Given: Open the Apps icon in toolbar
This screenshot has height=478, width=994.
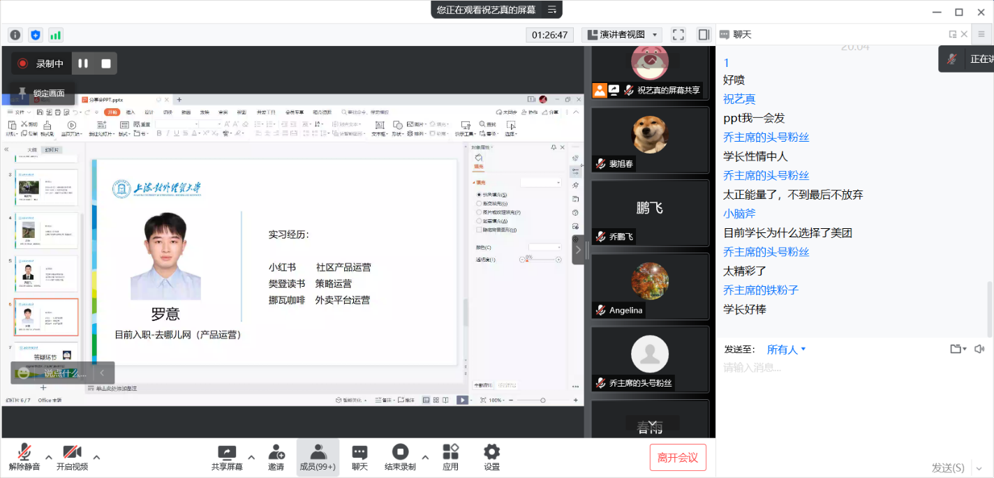Looking at the screenshot, I should (x=450, y=457).
